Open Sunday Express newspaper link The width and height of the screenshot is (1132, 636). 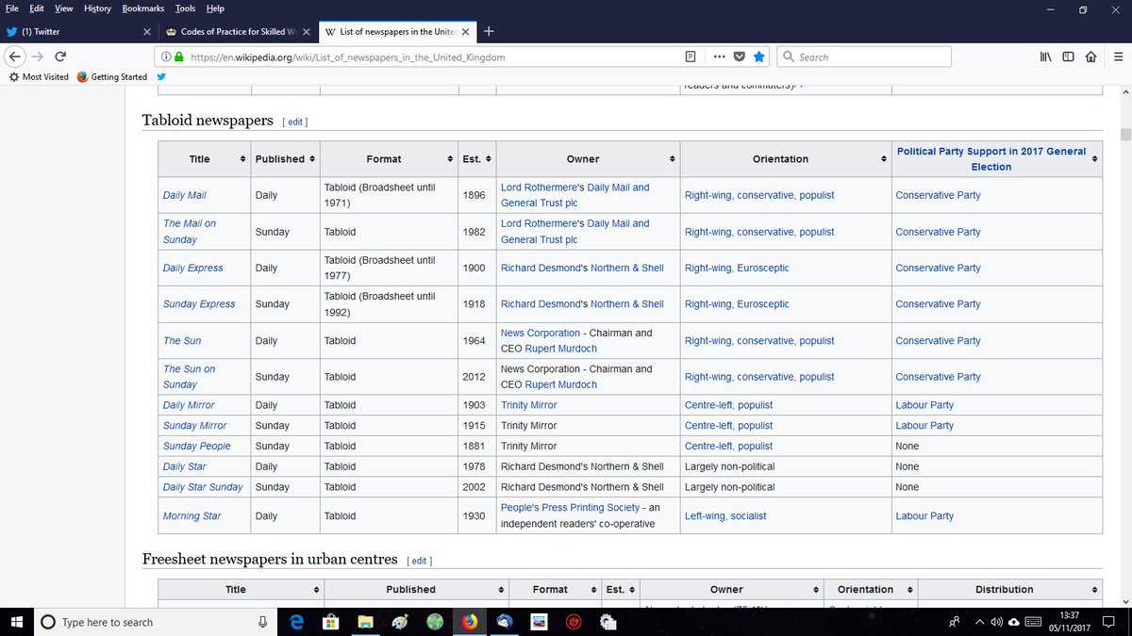pos(199,304)
